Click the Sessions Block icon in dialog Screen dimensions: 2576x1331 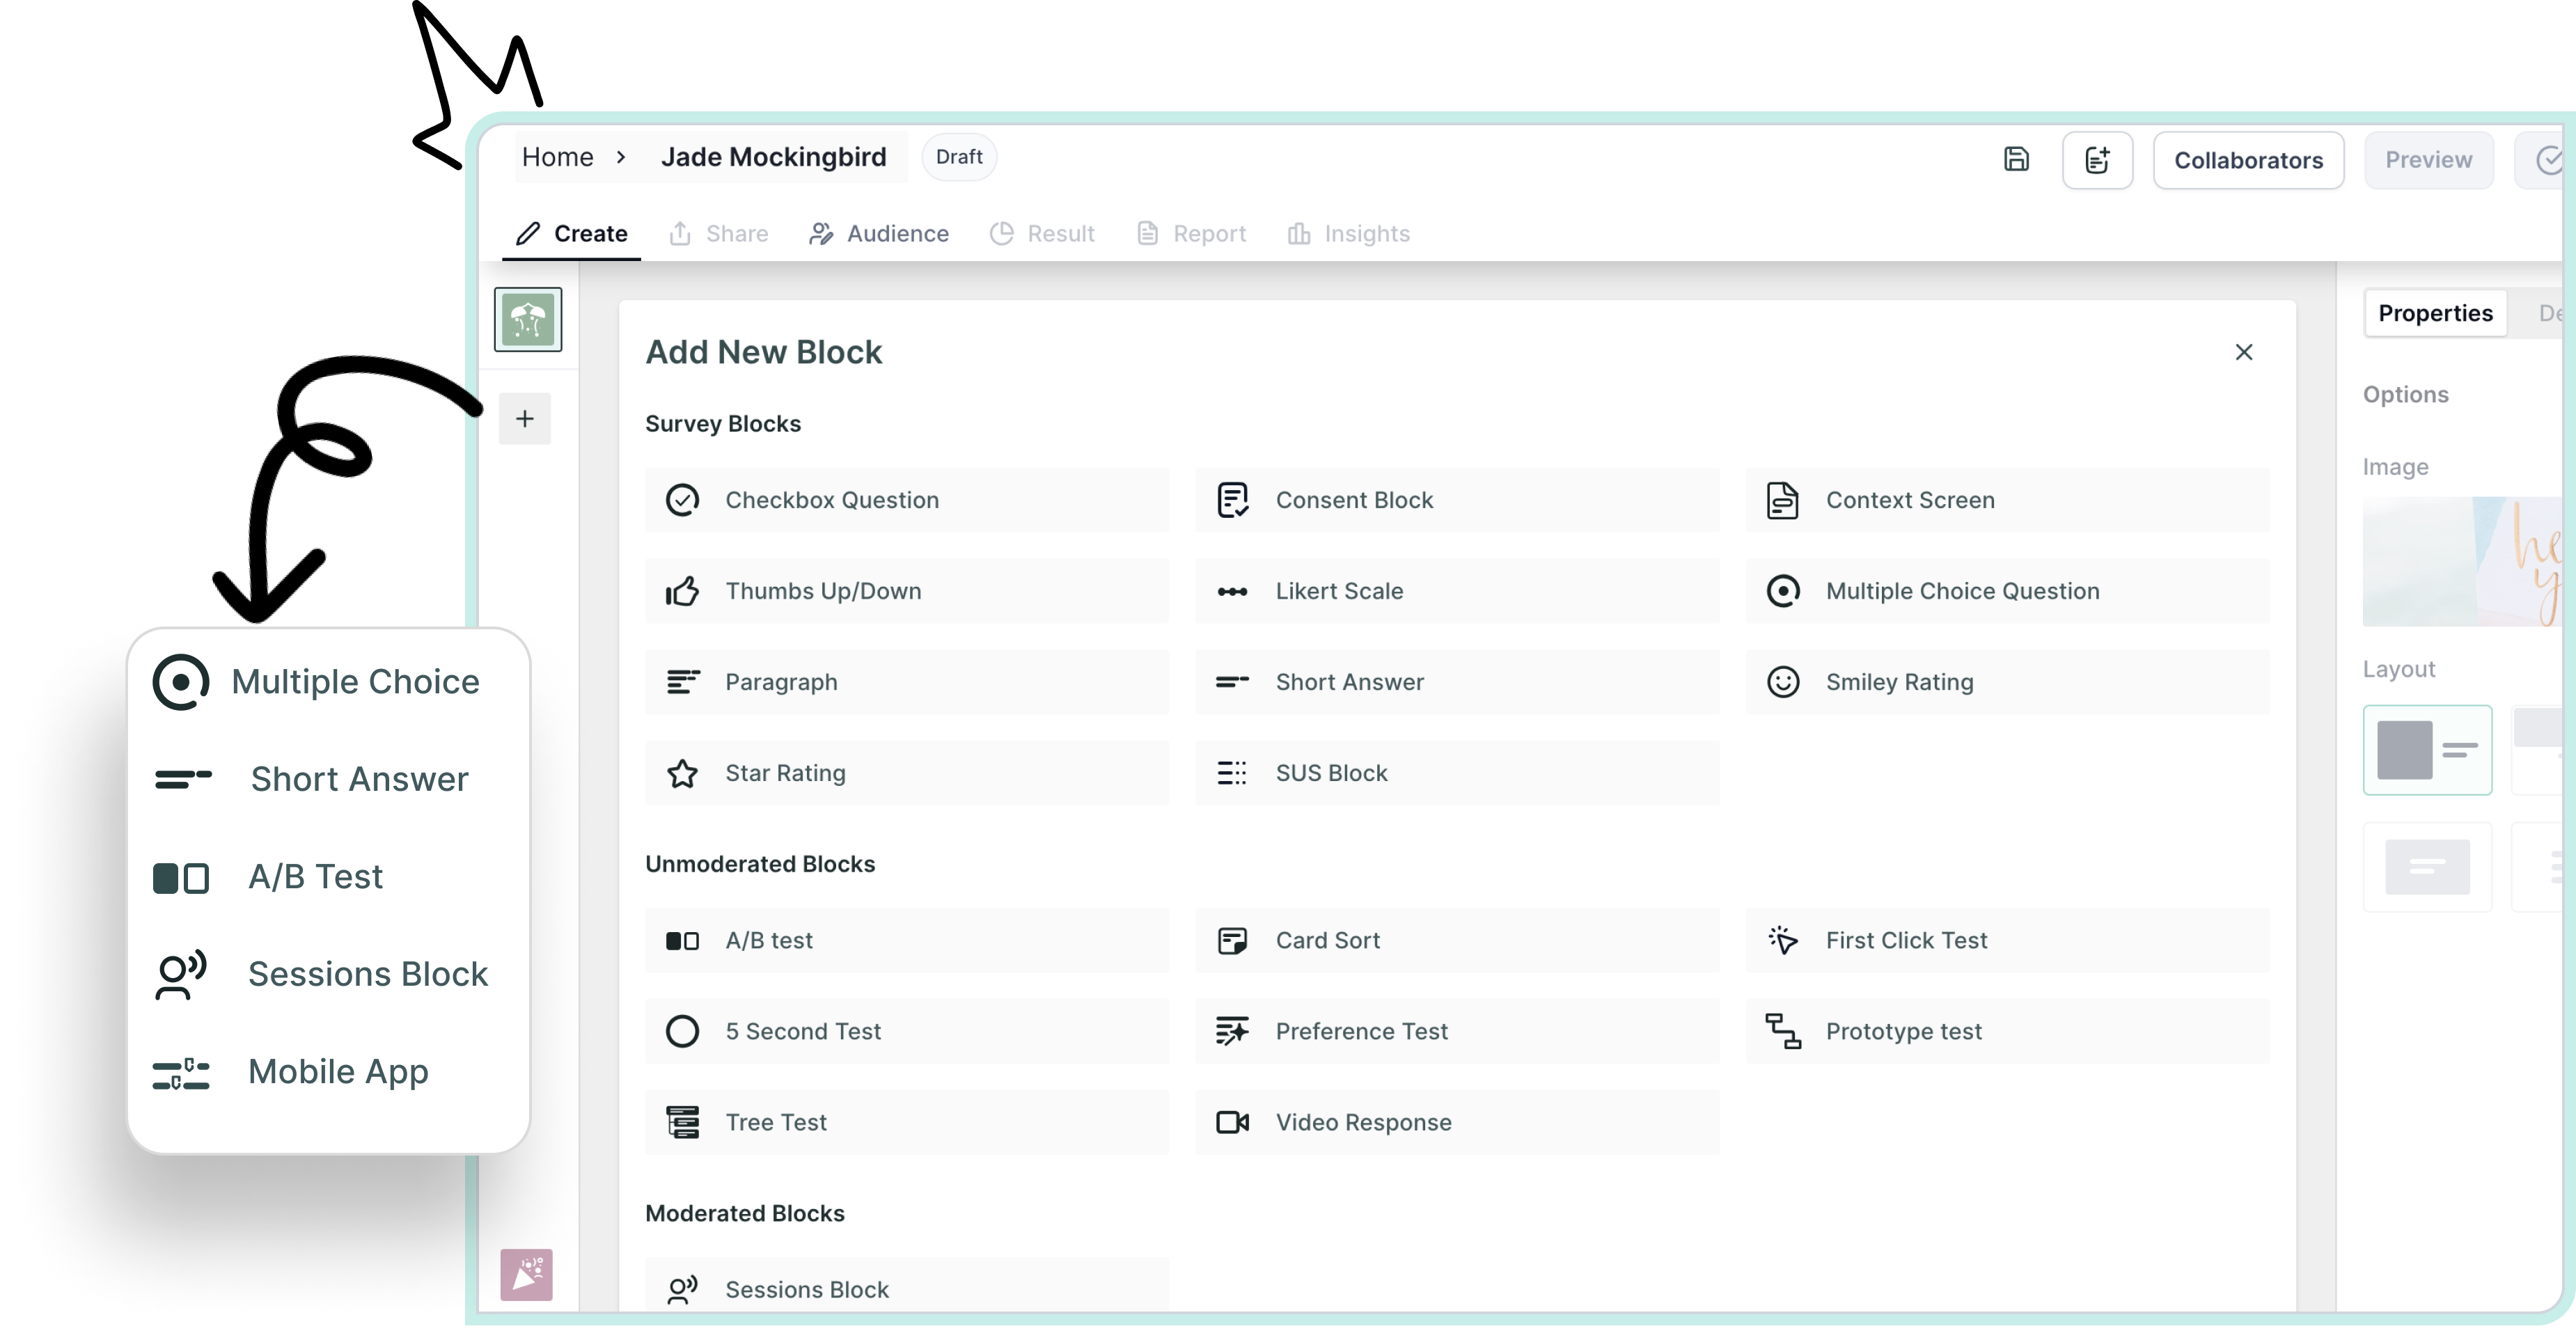[682, 1290]
